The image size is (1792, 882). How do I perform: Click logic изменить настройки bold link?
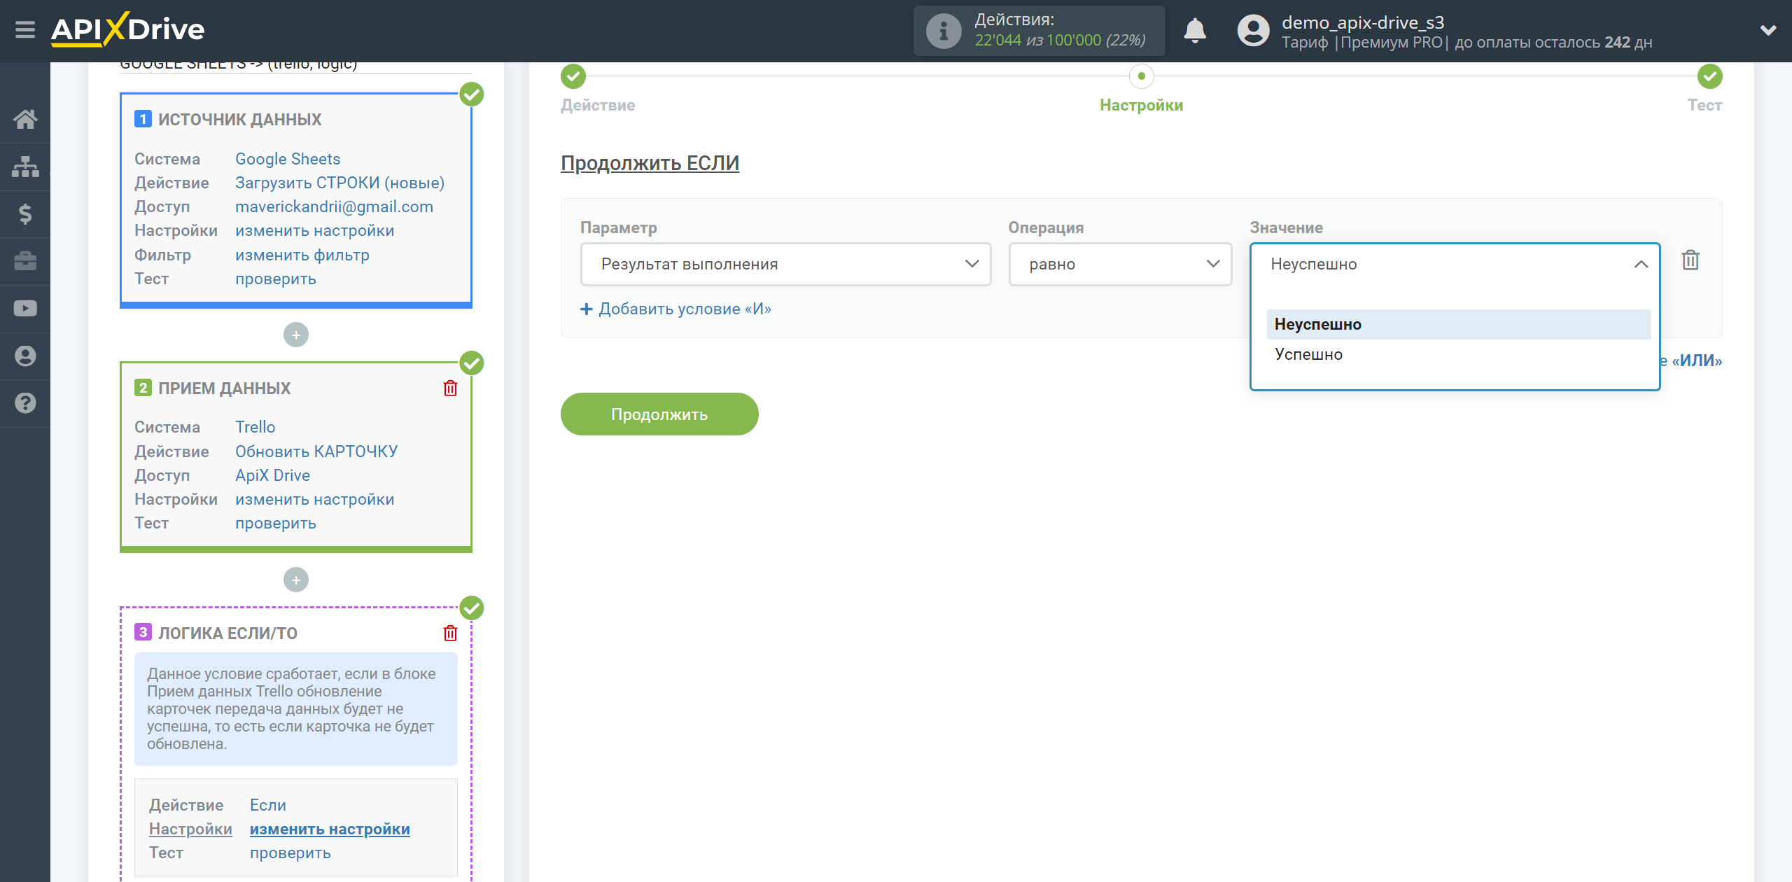pos(330,829)
